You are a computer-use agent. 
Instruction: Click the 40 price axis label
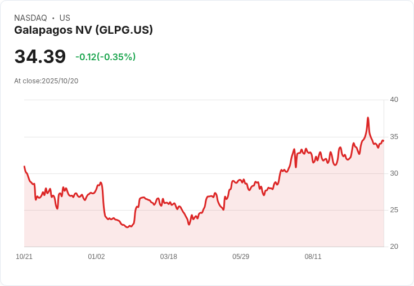point(394,100)
